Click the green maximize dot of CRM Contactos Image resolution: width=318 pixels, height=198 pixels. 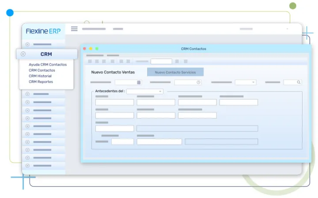[97, 49]
